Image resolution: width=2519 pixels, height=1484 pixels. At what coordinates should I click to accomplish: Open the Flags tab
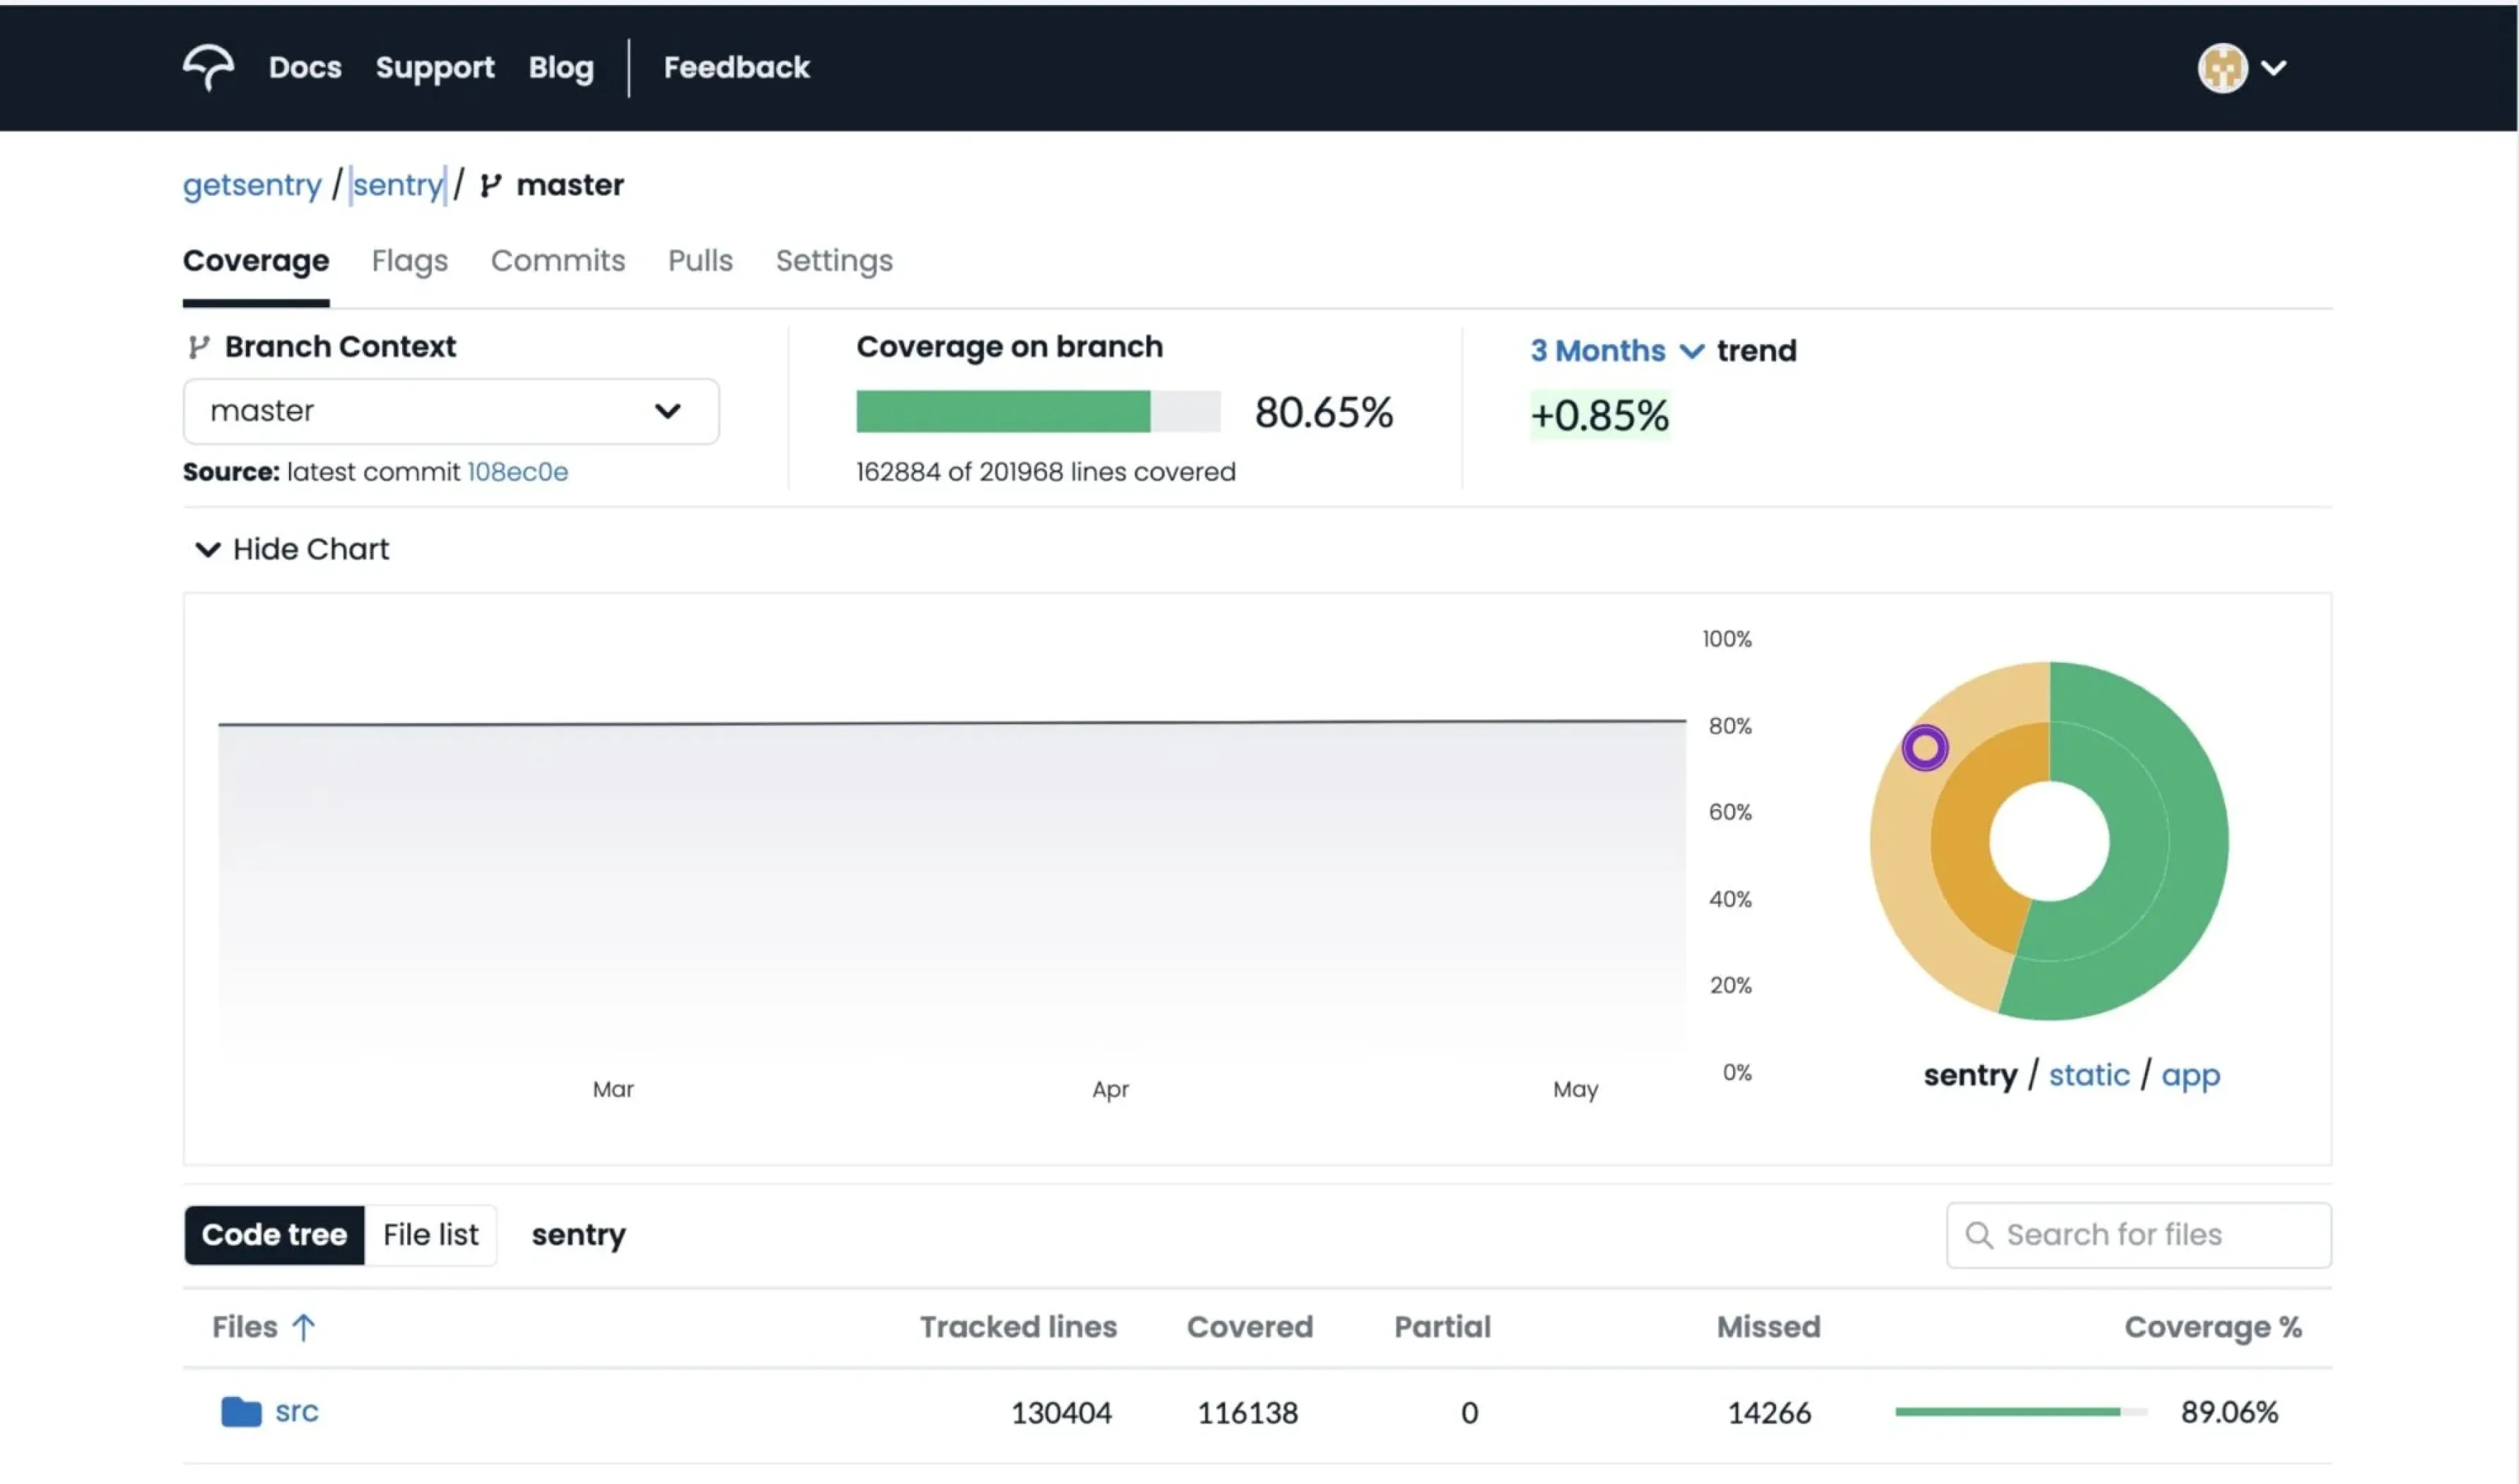[409, 260]
